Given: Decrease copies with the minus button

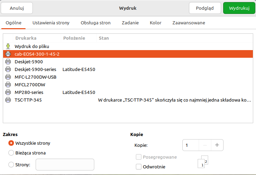Looking at the screenshot, I should click(x=205, y=145).
